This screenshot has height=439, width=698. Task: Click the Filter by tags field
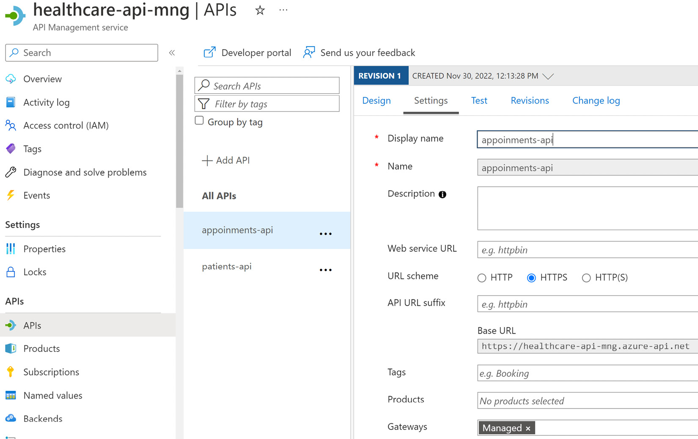tap(267, 104)
